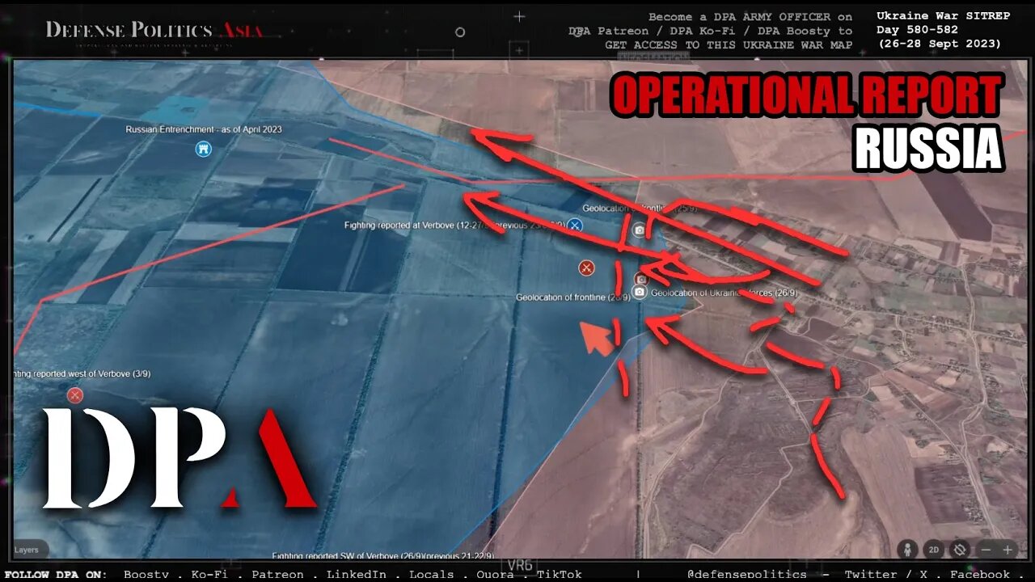Open Street View with the pegman icon
The height and width of the screenshot is (582, 1035).
click(907, 549)
